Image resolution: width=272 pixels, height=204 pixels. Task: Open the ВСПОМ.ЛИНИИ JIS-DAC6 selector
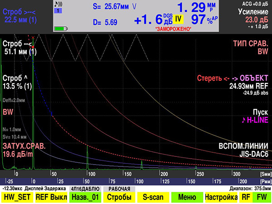click(x=243, y=150)
